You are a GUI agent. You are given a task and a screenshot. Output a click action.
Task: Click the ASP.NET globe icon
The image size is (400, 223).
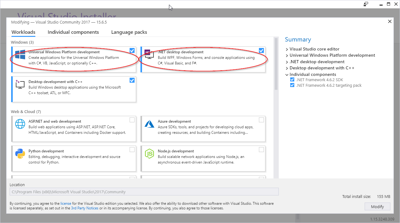coord(20,124)
